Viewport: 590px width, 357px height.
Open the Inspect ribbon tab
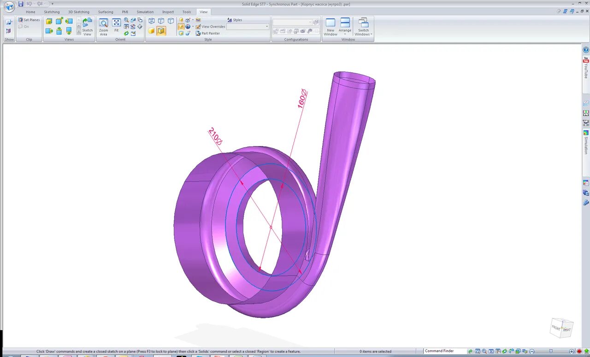(x=168, y=12)
